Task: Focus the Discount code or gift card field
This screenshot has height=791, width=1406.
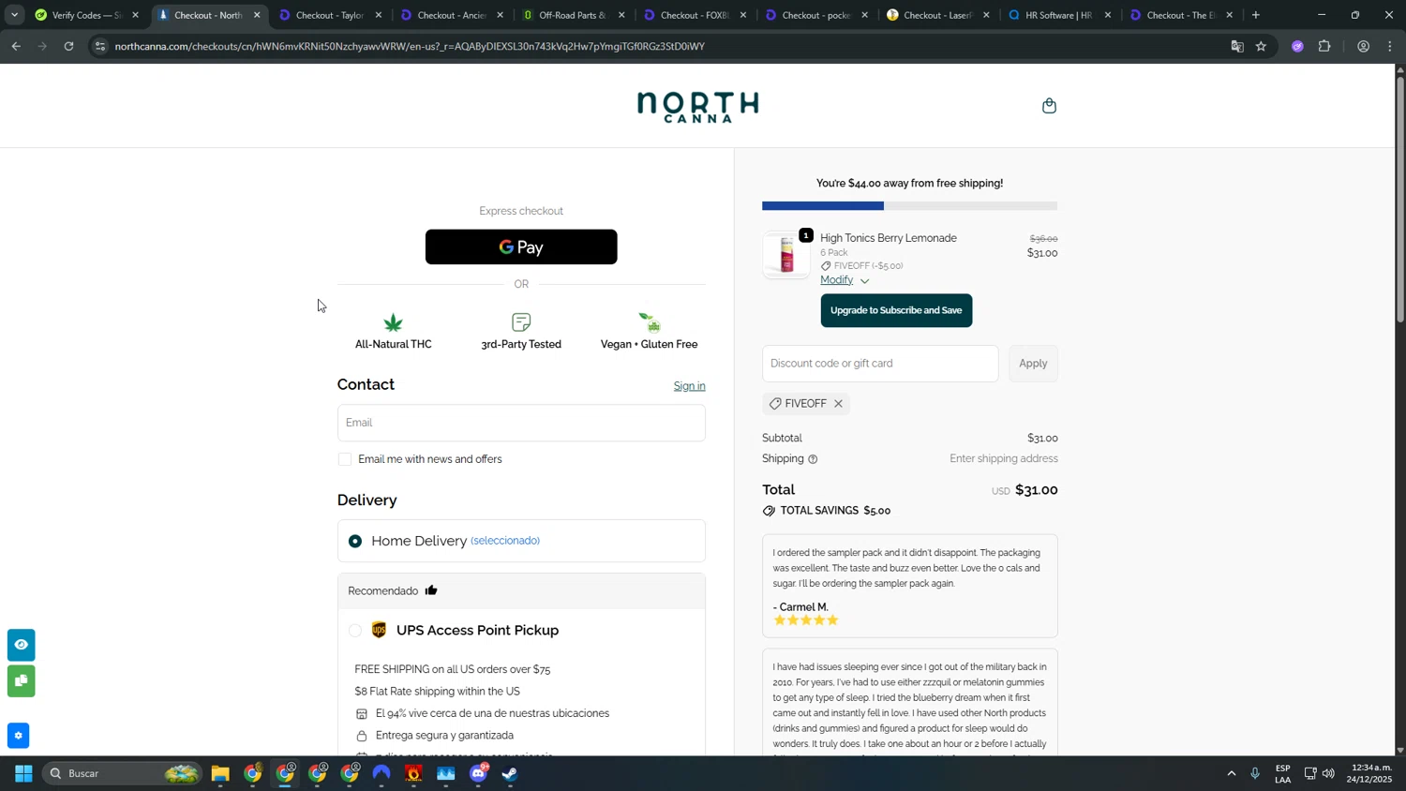Action: pyautogui.click(x=880, y=364)
